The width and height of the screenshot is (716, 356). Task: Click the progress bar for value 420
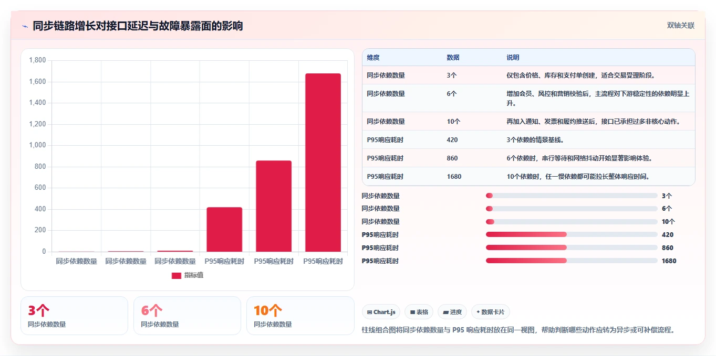[x=572, y=235]
